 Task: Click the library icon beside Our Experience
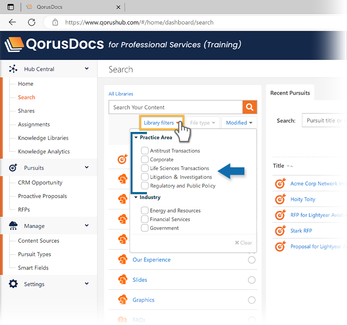[123, 259]
